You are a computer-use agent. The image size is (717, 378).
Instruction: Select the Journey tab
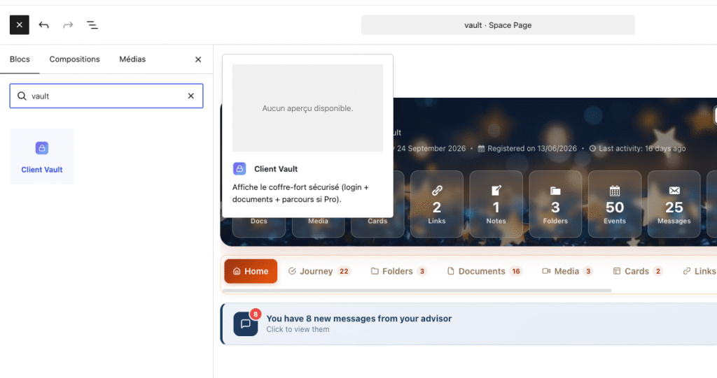tap(319, 271)
